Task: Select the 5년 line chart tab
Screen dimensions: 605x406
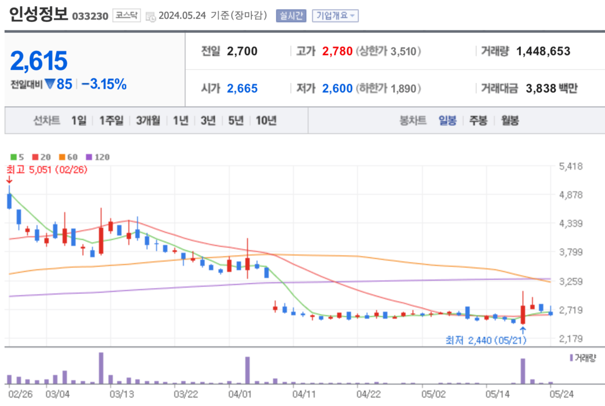Action: pos(236,120)
